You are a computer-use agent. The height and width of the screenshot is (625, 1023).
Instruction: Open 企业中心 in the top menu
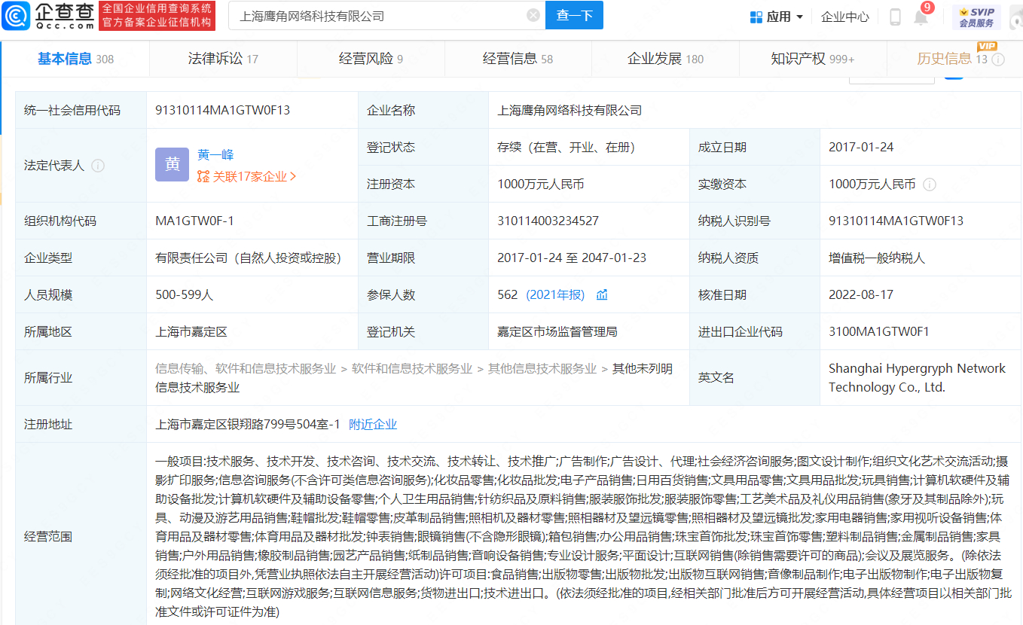point(844,17)
